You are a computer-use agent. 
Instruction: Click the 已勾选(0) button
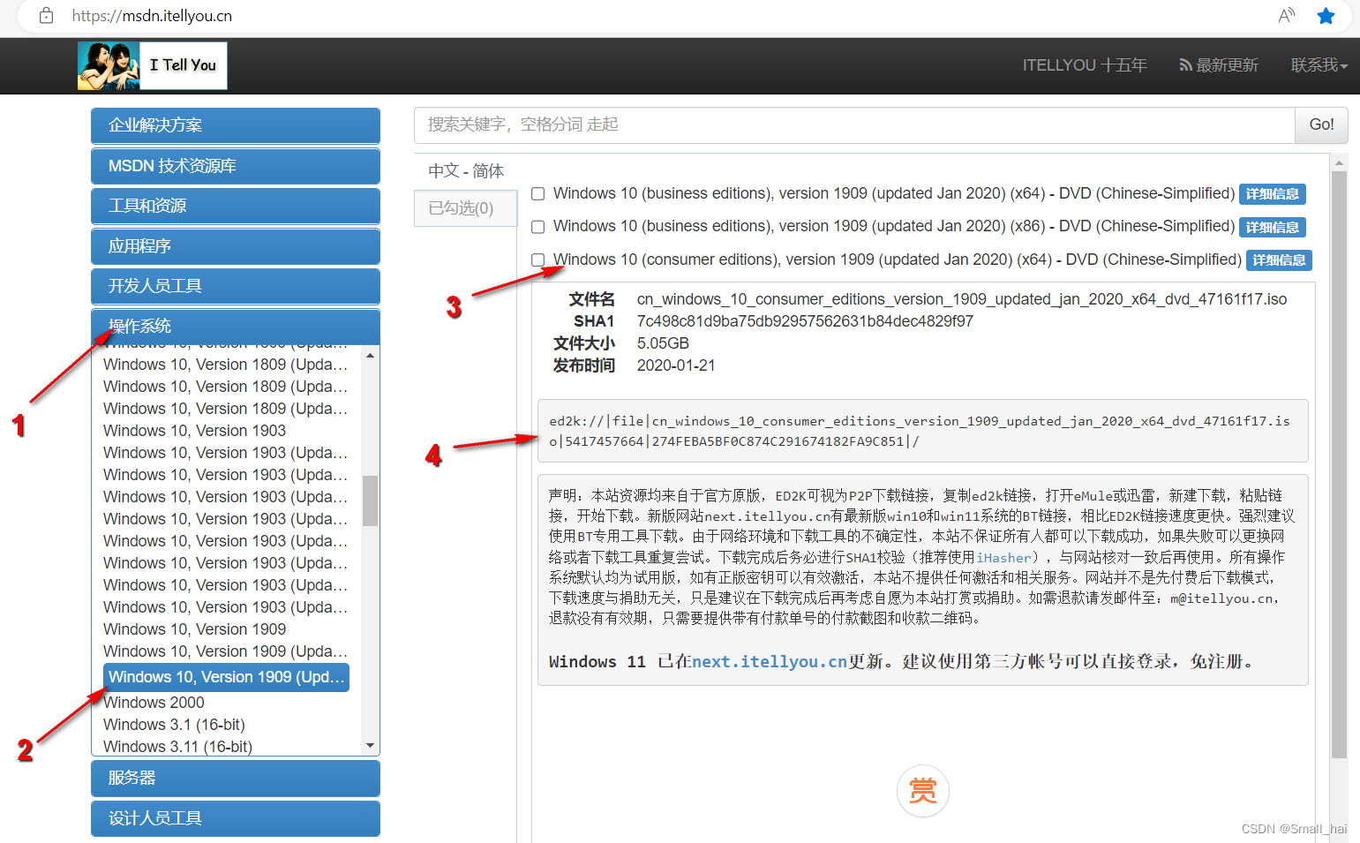tap(465, 208)
